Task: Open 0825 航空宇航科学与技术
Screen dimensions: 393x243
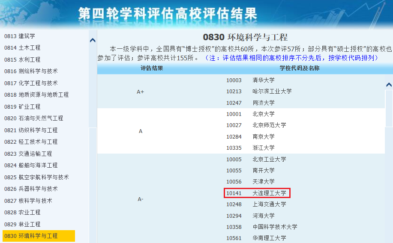Action: point(36,177)
